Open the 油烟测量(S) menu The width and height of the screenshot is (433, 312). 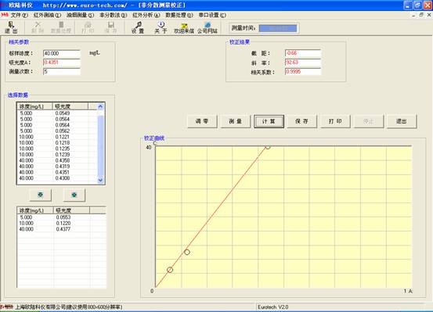[x=80, y=15]
